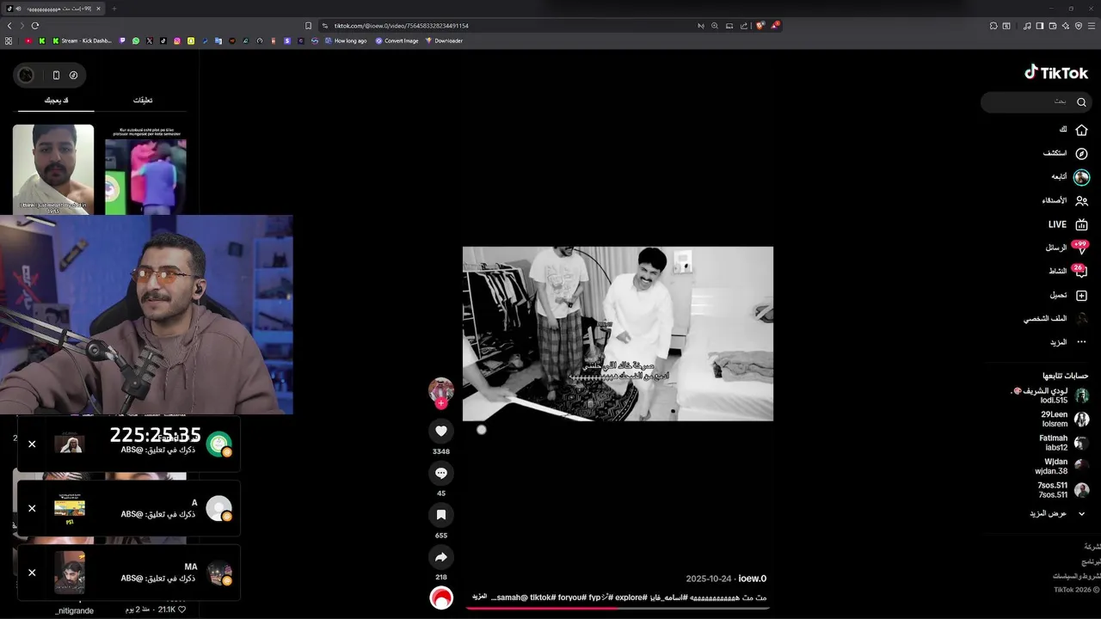The image size is (1101, 619).
Task: Click the zoom magnifier in address bar
Action: pos(715,26)
